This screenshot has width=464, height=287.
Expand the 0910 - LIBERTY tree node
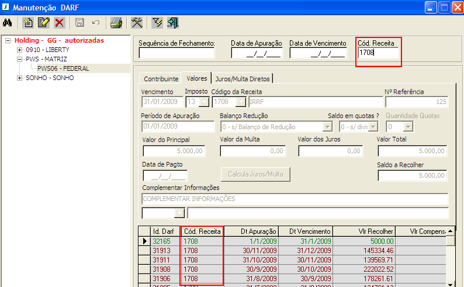click(20, 50)
